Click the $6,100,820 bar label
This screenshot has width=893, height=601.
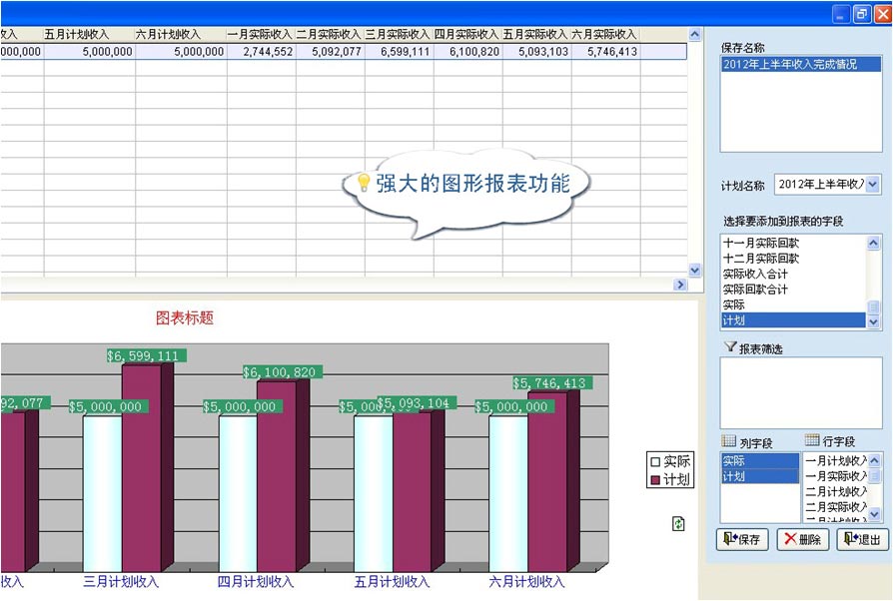[x=283, y=372]
